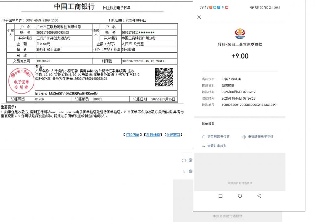Tap the Android home circle button

pos(240,196)
